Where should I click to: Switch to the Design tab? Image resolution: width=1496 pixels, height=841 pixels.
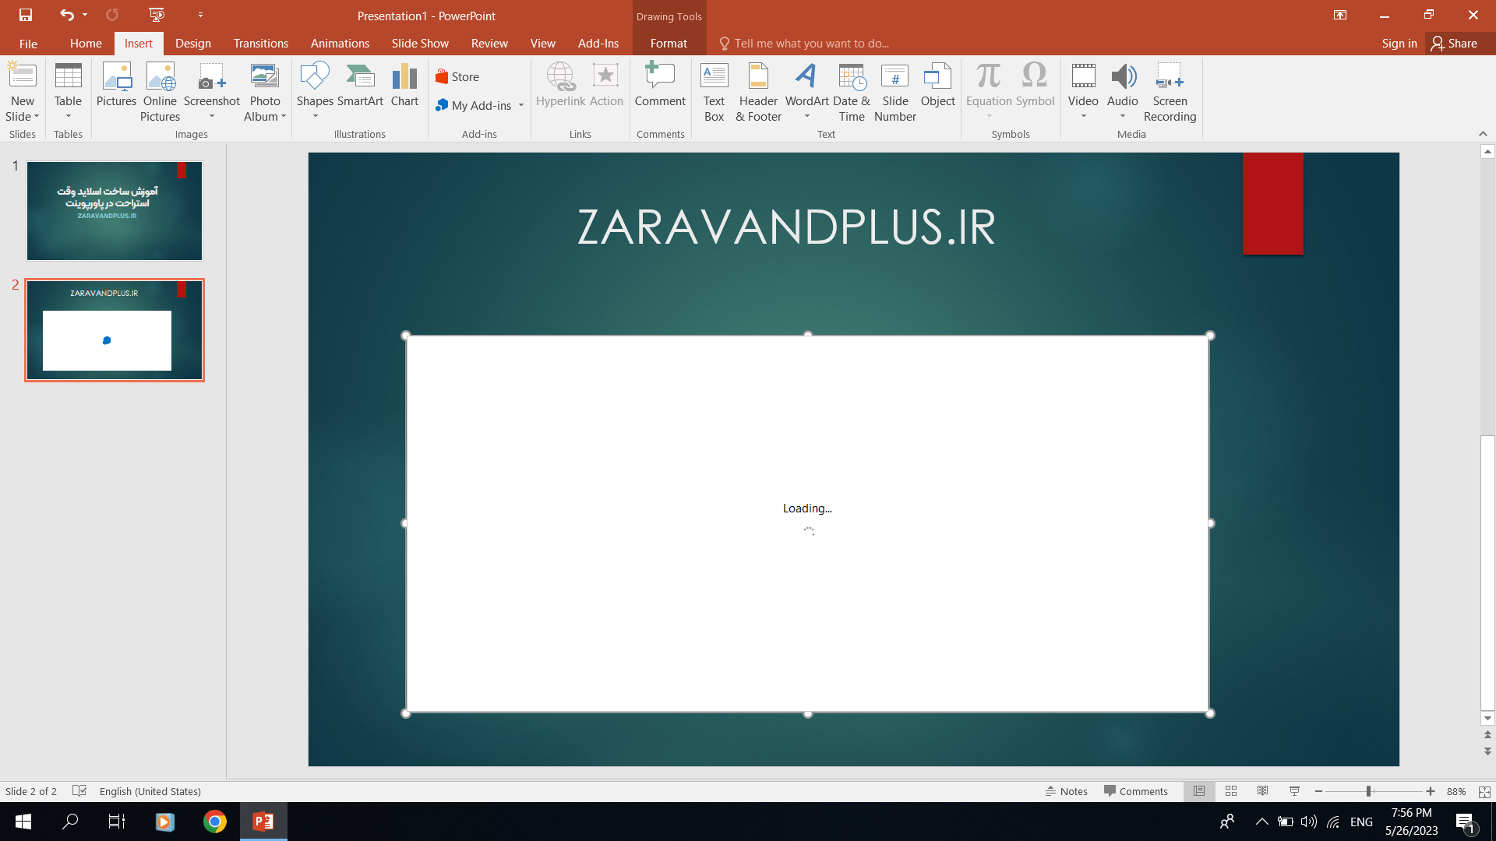(193, 44)
